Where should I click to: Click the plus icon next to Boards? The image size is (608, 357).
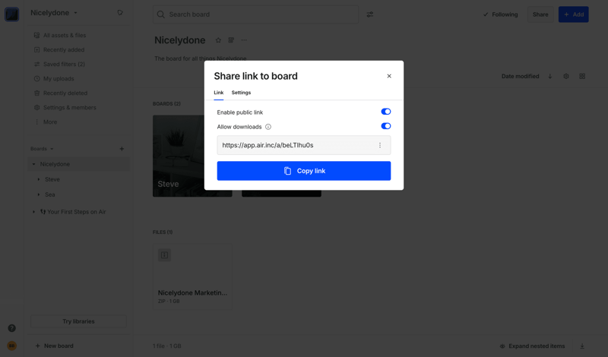[x=122, y=149]
